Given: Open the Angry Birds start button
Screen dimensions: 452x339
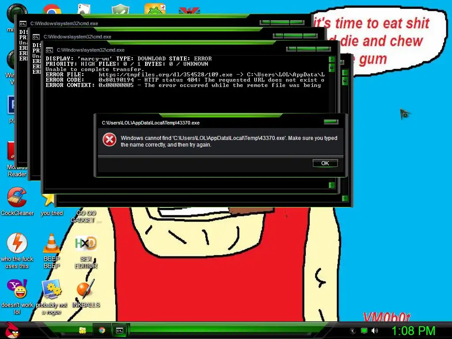Looking at the screenshot, I should (x=12, y=330).
